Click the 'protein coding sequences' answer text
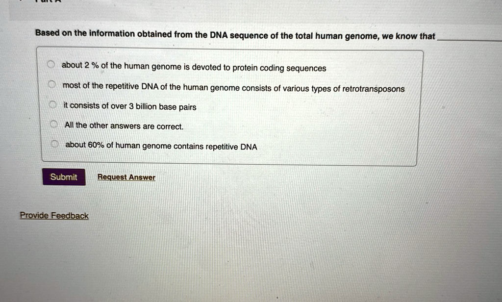 click(x=279, y=68)
